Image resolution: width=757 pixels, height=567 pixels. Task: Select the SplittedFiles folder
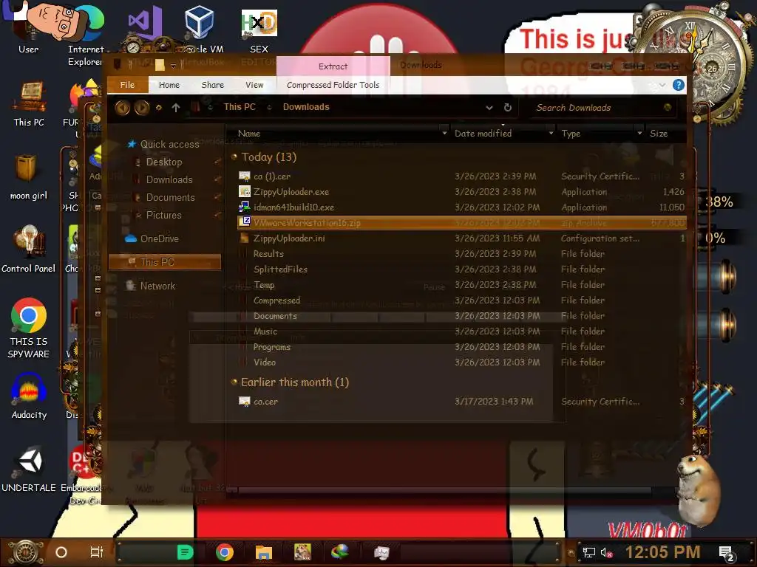pyautogui.click(x=461, y=269)
